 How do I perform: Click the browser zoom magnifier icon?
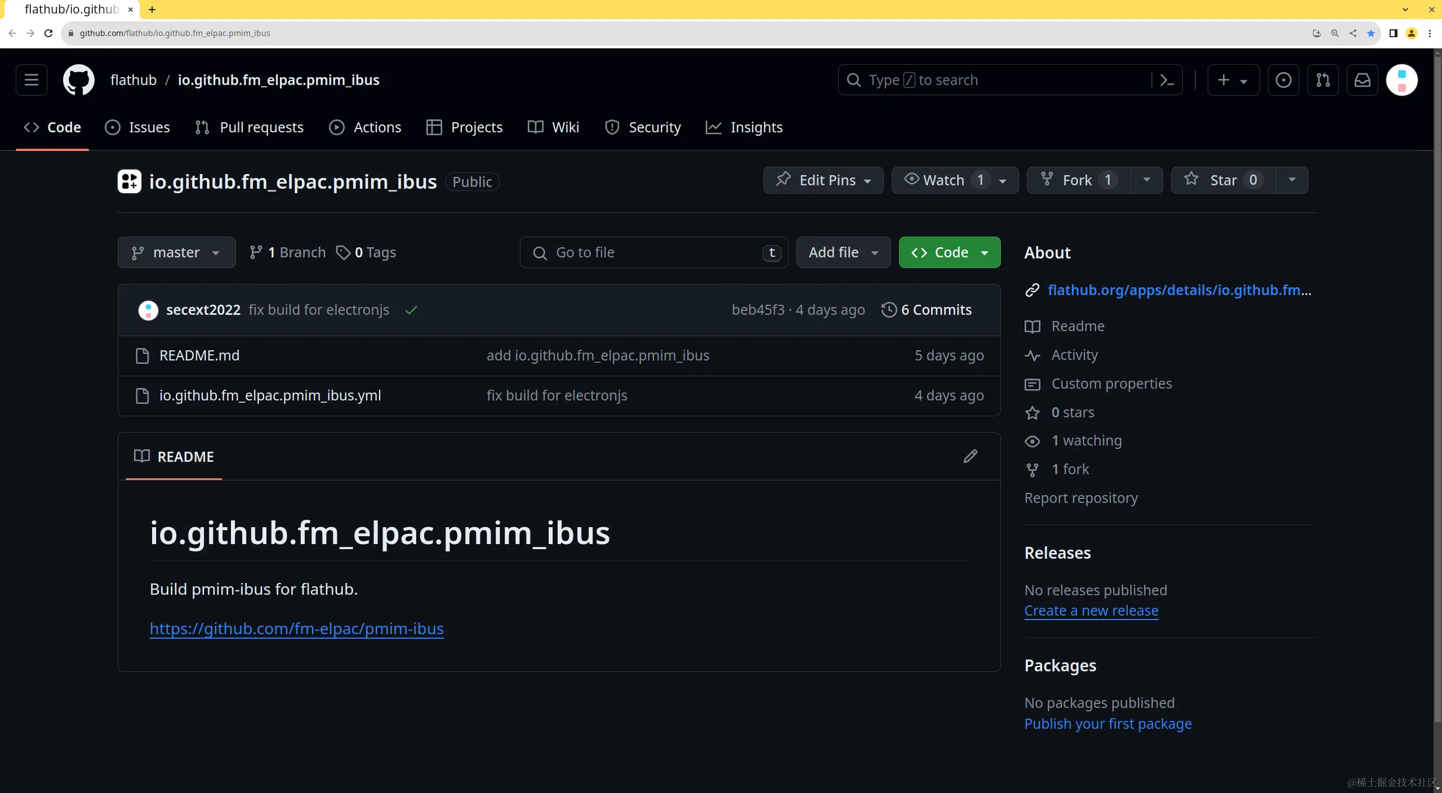pos(1335,33)
